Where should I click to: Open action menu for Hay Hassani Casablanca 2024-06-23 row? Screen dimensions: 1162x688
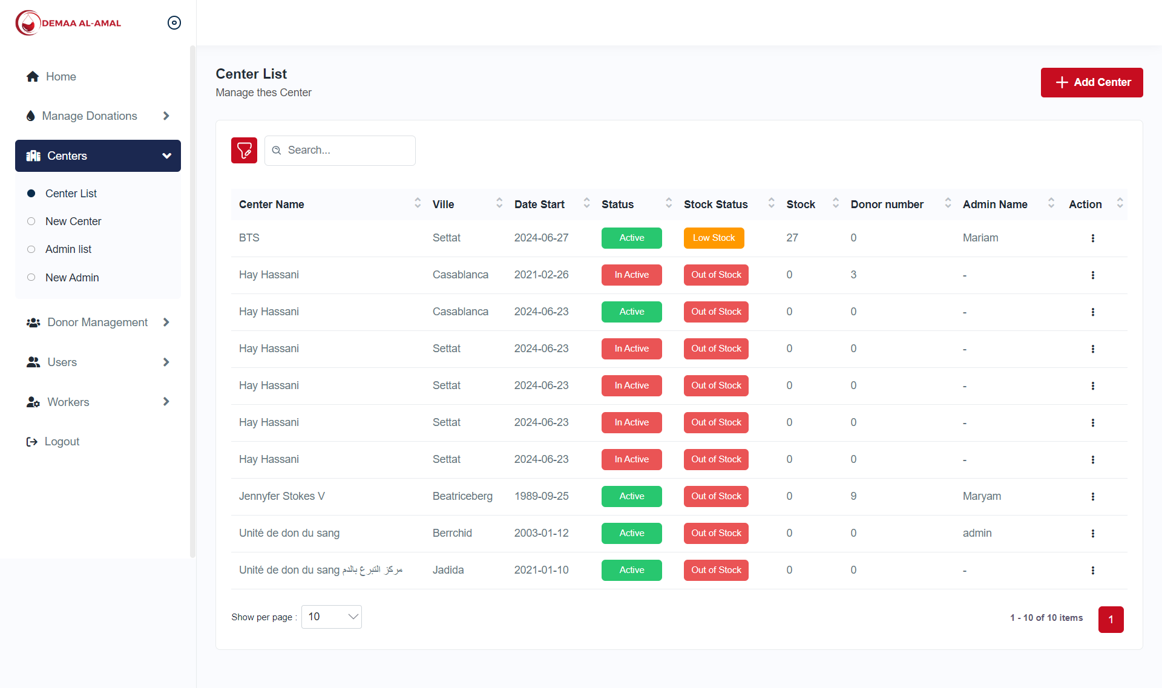pos(1093,312)
